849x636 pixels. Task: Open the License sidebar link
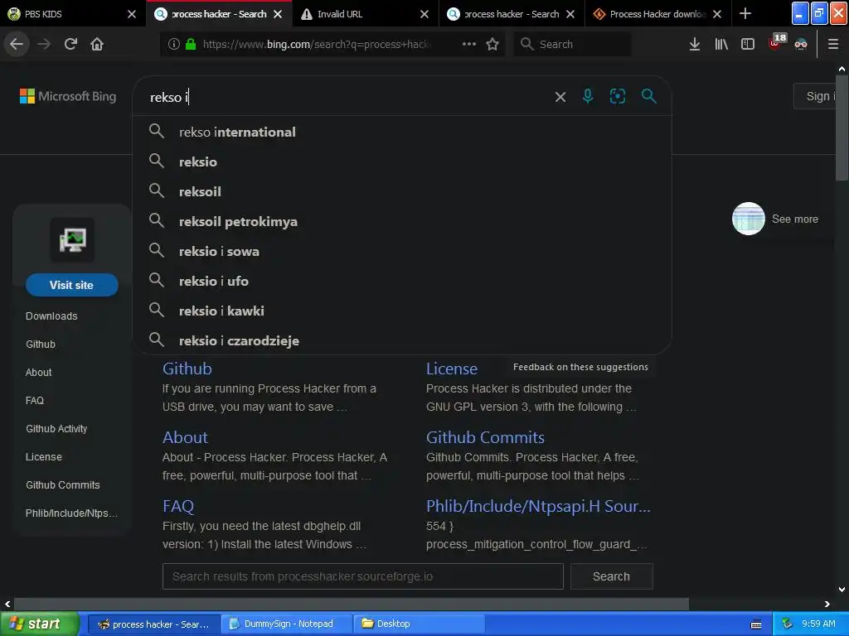tap(43, 456)
